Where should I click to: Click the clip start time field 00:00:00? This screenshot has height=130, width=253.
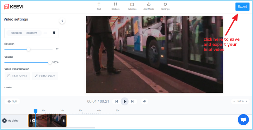point(16,33)
